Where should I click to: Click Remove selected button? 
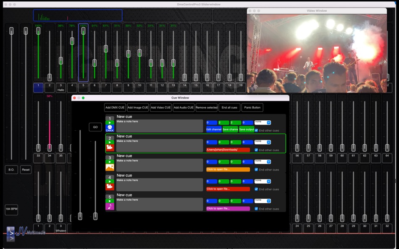206,107
